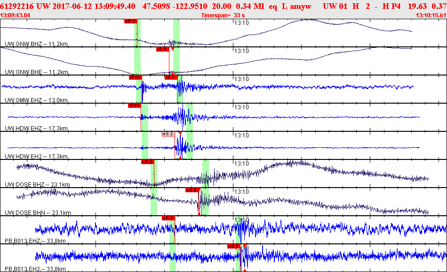Screen dimensions: 447x272
Task: Click the end time 13:10:15.61 label
Action: pyautogui.click(x=431, y=15)
